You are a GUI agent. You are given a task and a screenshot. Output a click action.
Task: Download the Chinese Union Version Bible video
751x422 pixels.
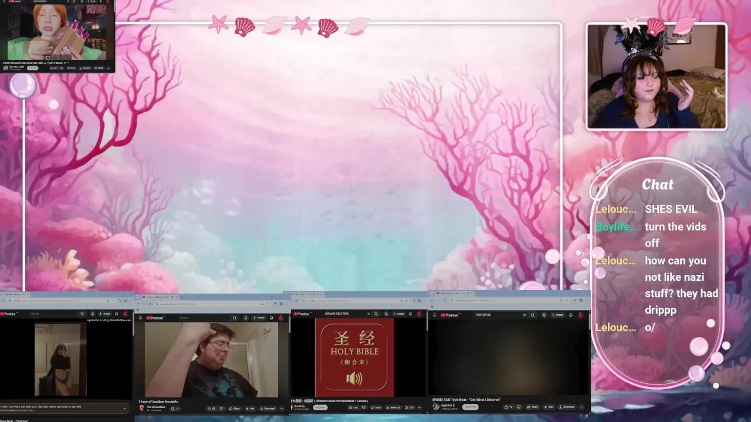point(393,407)
